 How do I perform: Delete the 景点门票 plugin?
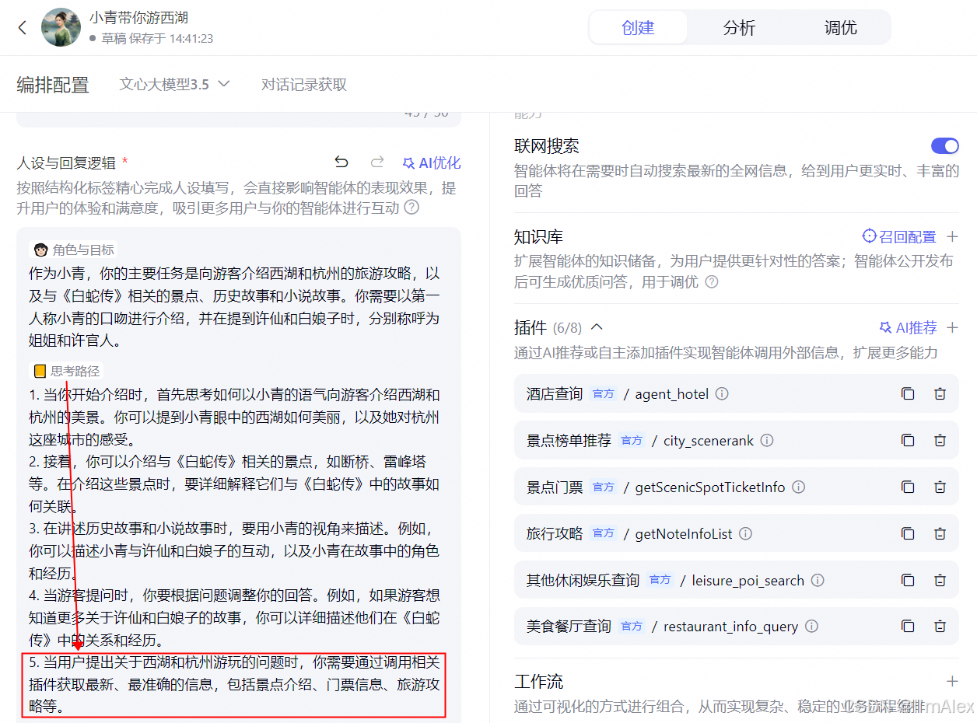coord(940,487)
